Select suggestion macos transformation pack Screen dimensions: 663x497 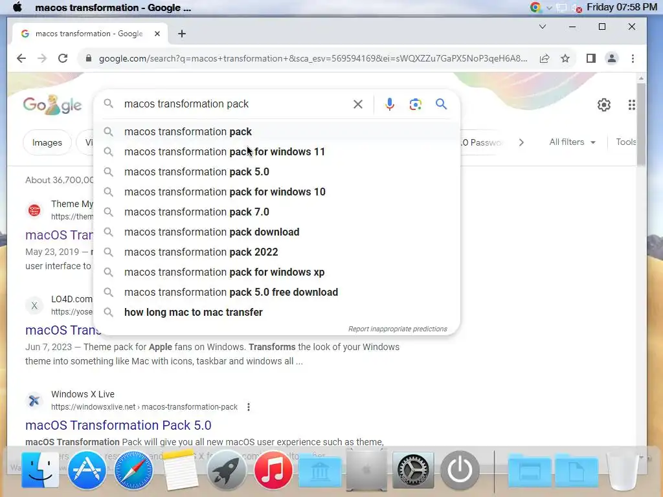pos(276,132)
